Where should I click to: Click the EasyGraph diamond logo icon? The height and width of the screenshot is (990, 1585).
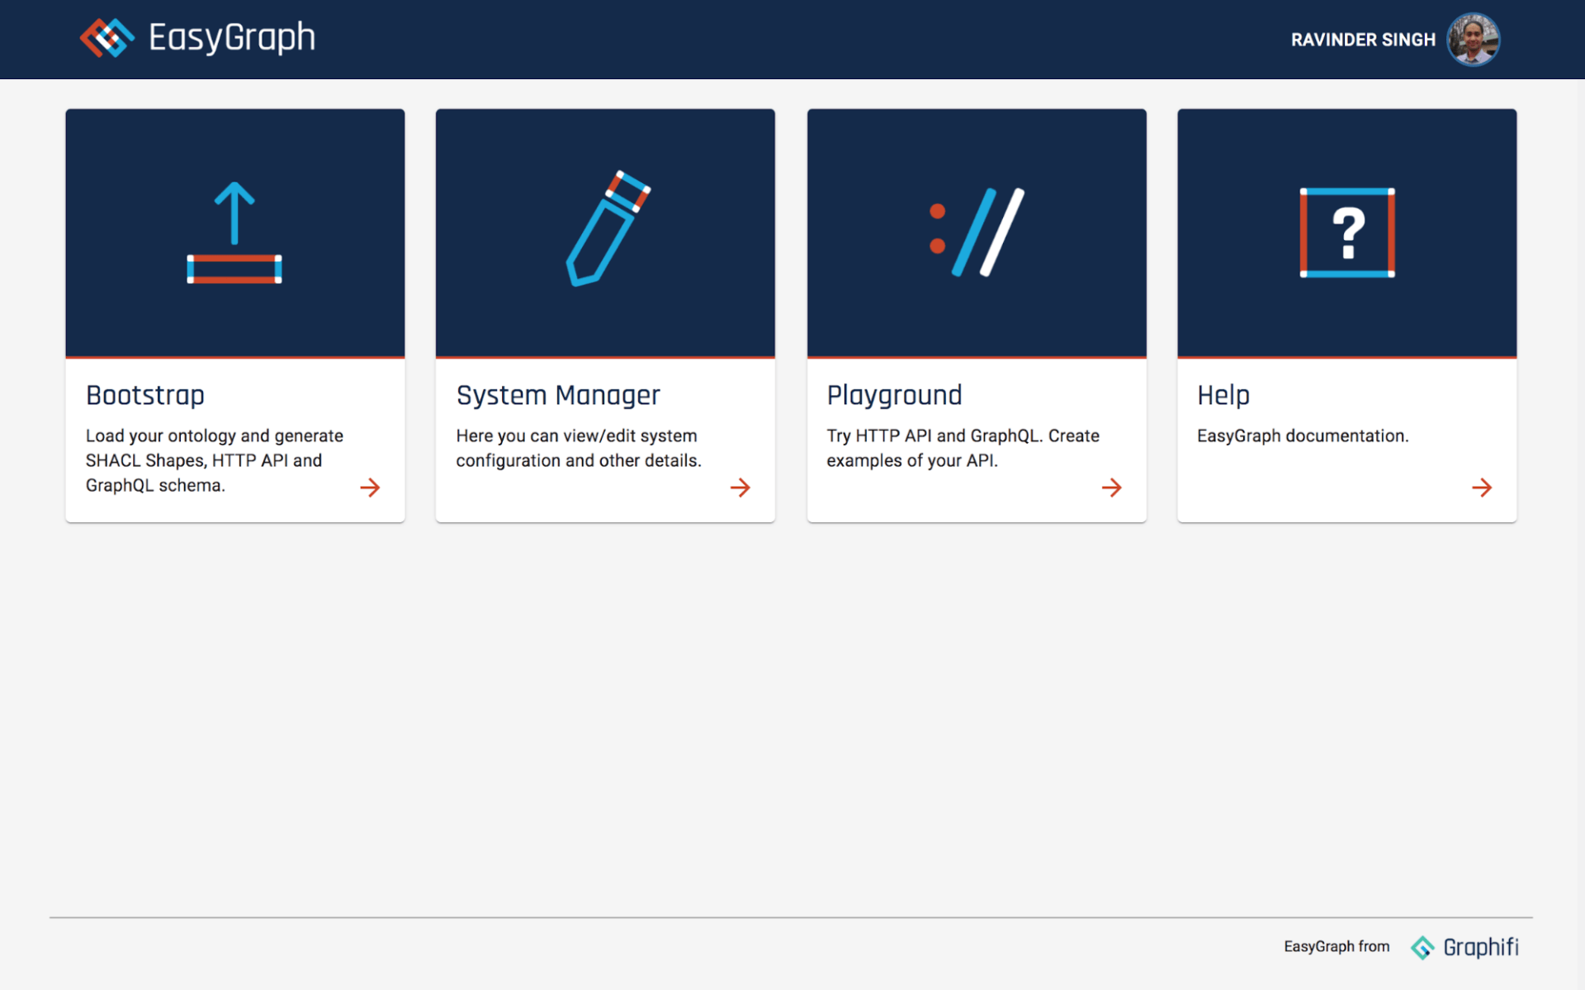[x=107, y=38]
